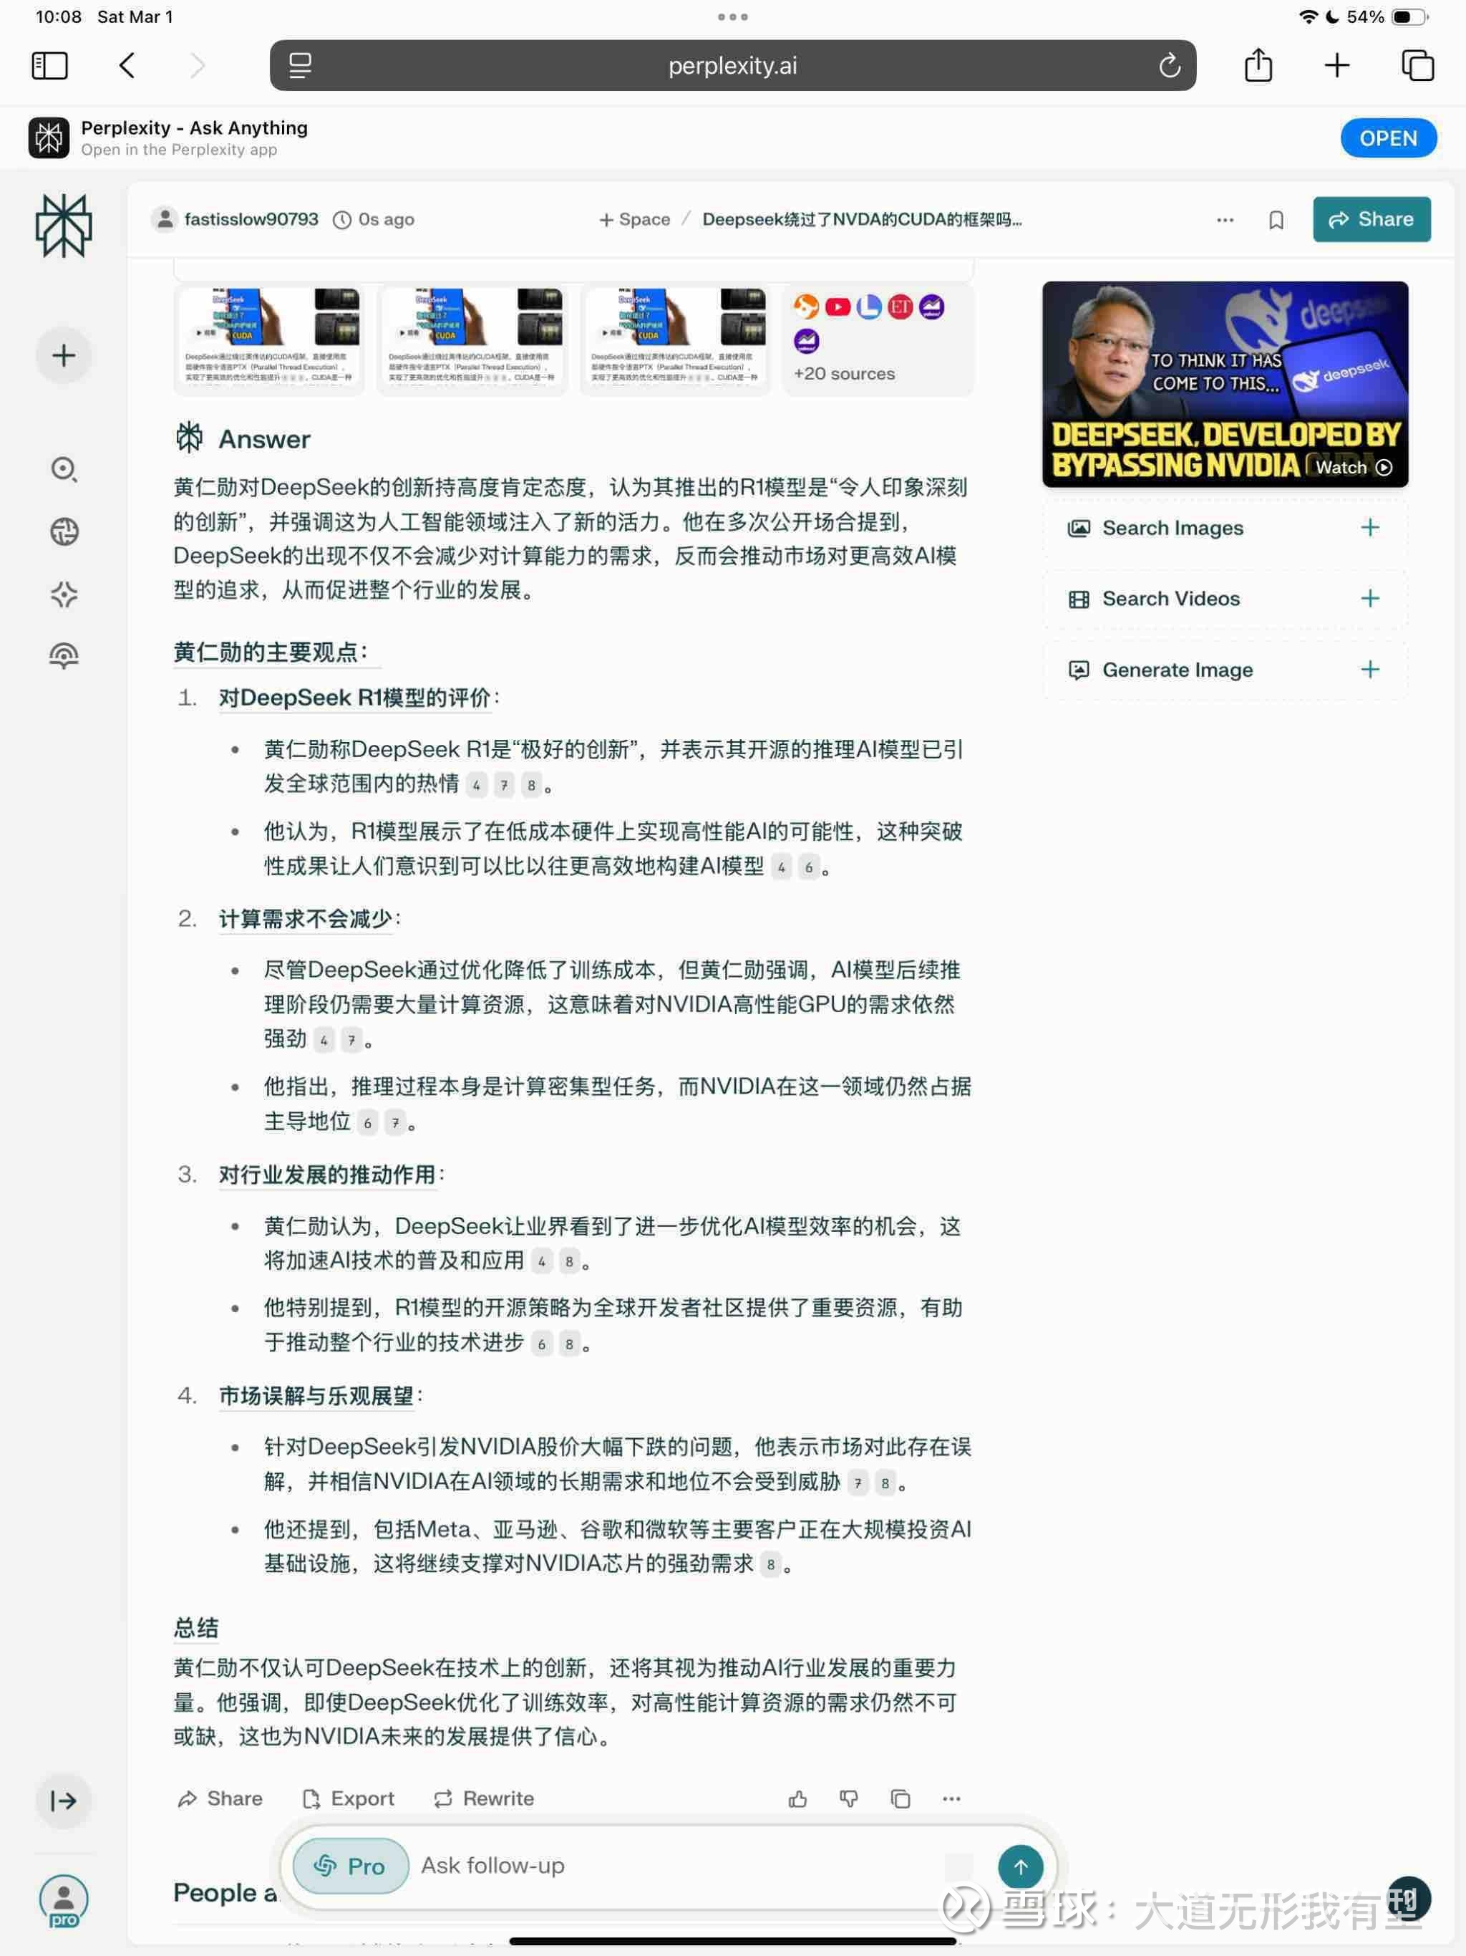Click the Perplexity logo in the sidebar
The image size is (1466, 1956).
point(64,226)
